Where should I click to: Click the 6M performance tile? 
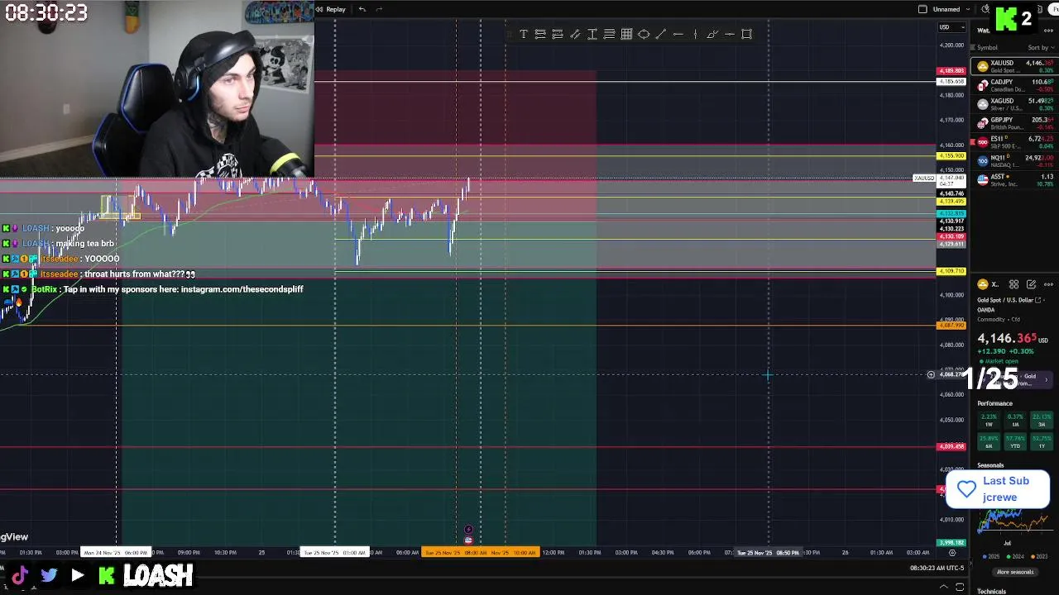point(989,442)
